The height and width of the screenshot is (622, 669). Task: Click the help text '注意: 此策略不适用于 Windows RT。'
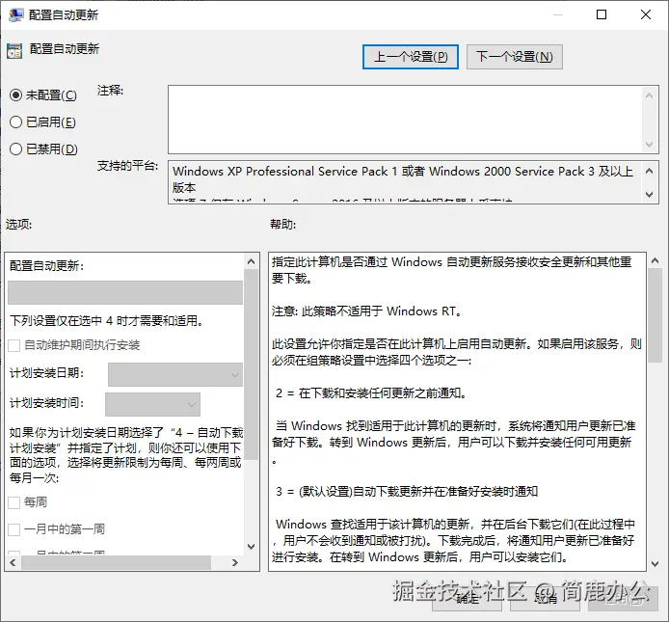367,311
